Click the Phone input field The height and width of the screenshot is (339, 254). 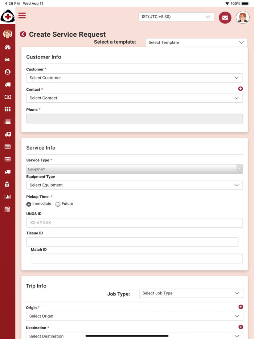[x=135, y=118]
